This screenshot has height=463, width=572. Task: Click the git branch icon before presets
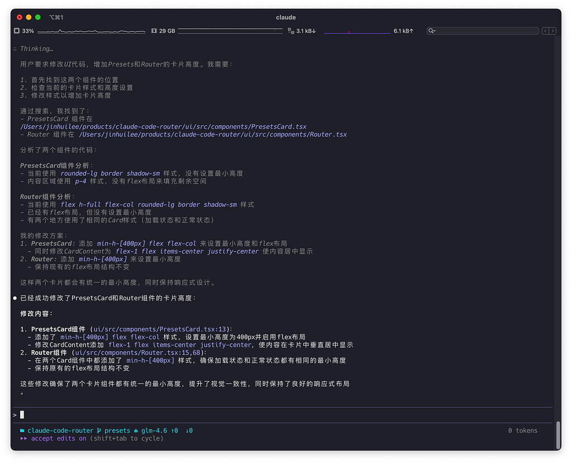pyautogui.click(x=99, y=431)
